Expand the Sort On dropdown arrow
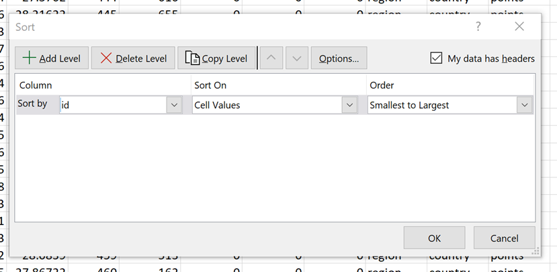 pos(349,105)
